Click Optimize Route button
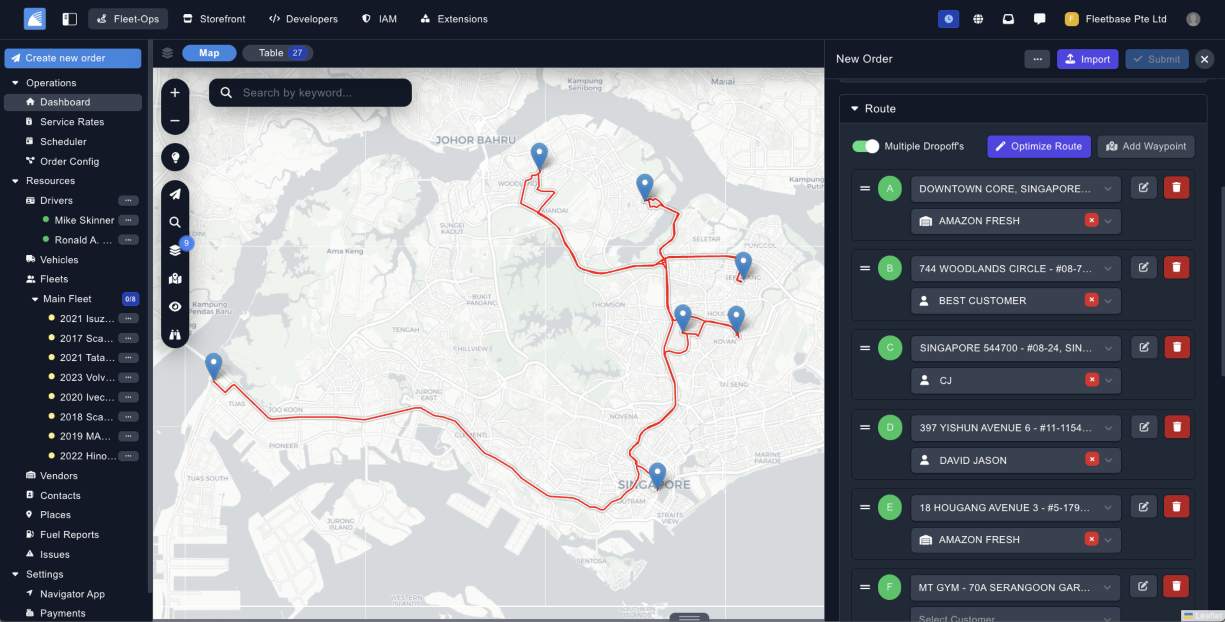 [1039, 146]
